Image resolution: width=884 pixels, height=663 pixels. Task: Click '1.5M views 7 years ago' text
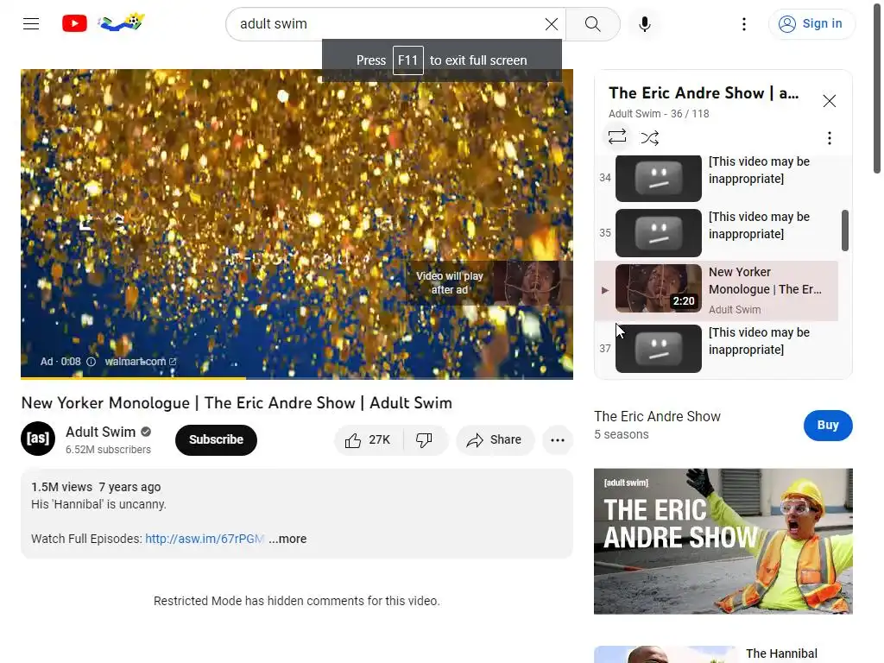coord(96,487)
